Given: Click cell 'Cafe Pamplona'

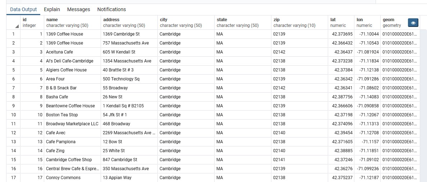Looking at the screenshot, I should click(72, 142).
